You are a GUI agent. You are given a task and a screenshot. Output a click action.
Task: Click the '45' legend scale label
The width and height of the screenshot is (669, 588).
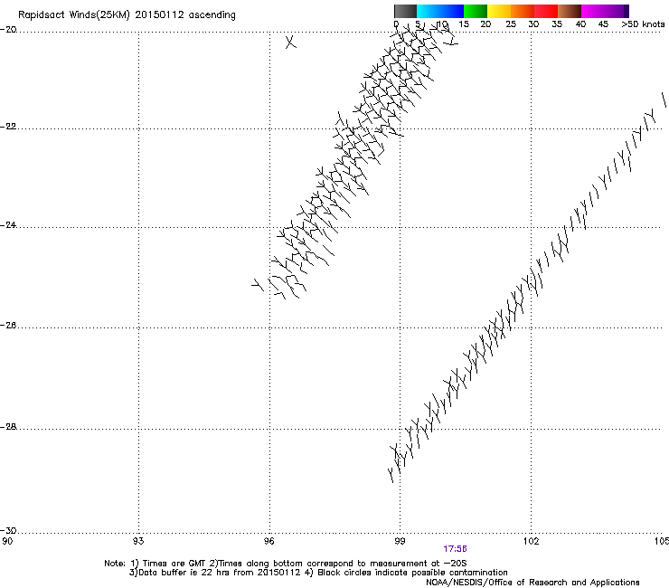pyautogui.click(x=603, y=24)
